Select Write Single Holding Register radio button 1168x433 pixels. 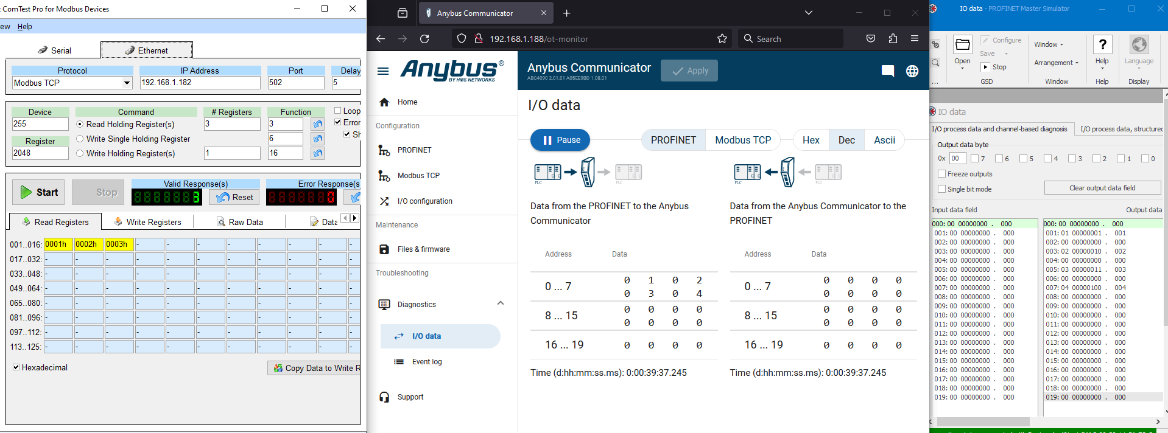point(80,139)
